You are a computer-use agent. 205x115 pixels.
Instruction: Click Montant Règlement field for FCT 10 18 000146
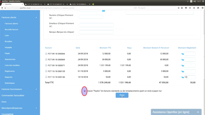[190, 77]
